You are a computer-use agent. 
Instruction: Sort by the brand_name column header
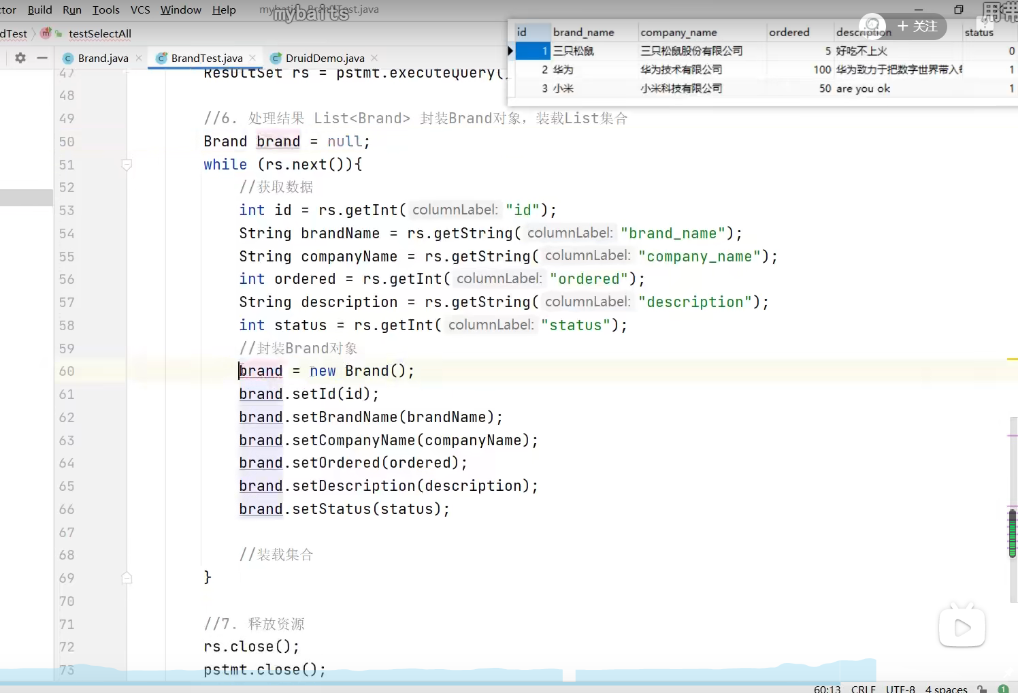click(x=593, y=32)
